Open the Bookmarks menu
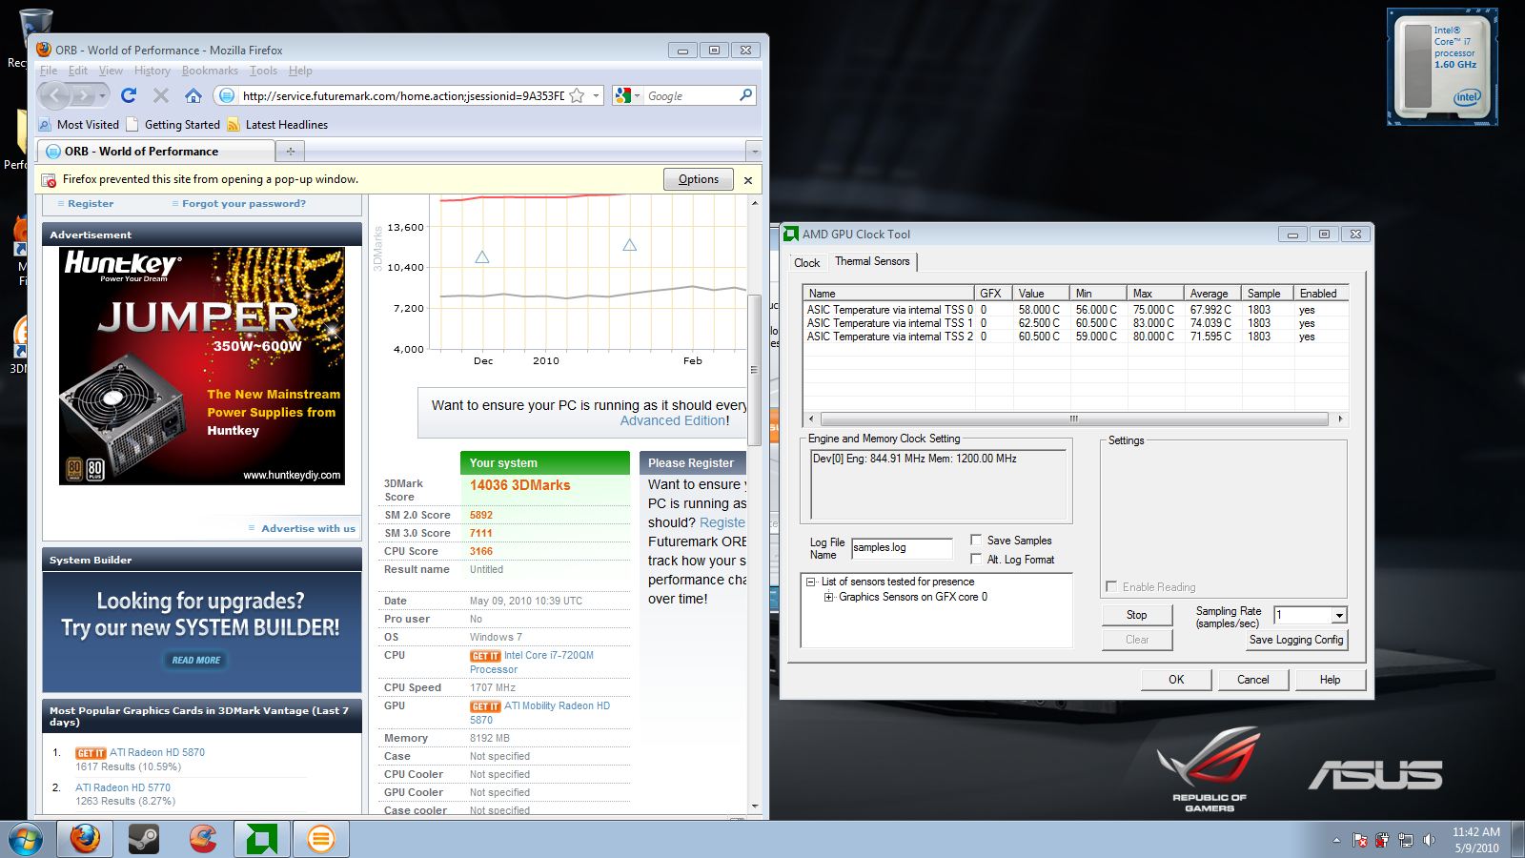Screen dimensions: 1525x858 [x=210, y=71]
